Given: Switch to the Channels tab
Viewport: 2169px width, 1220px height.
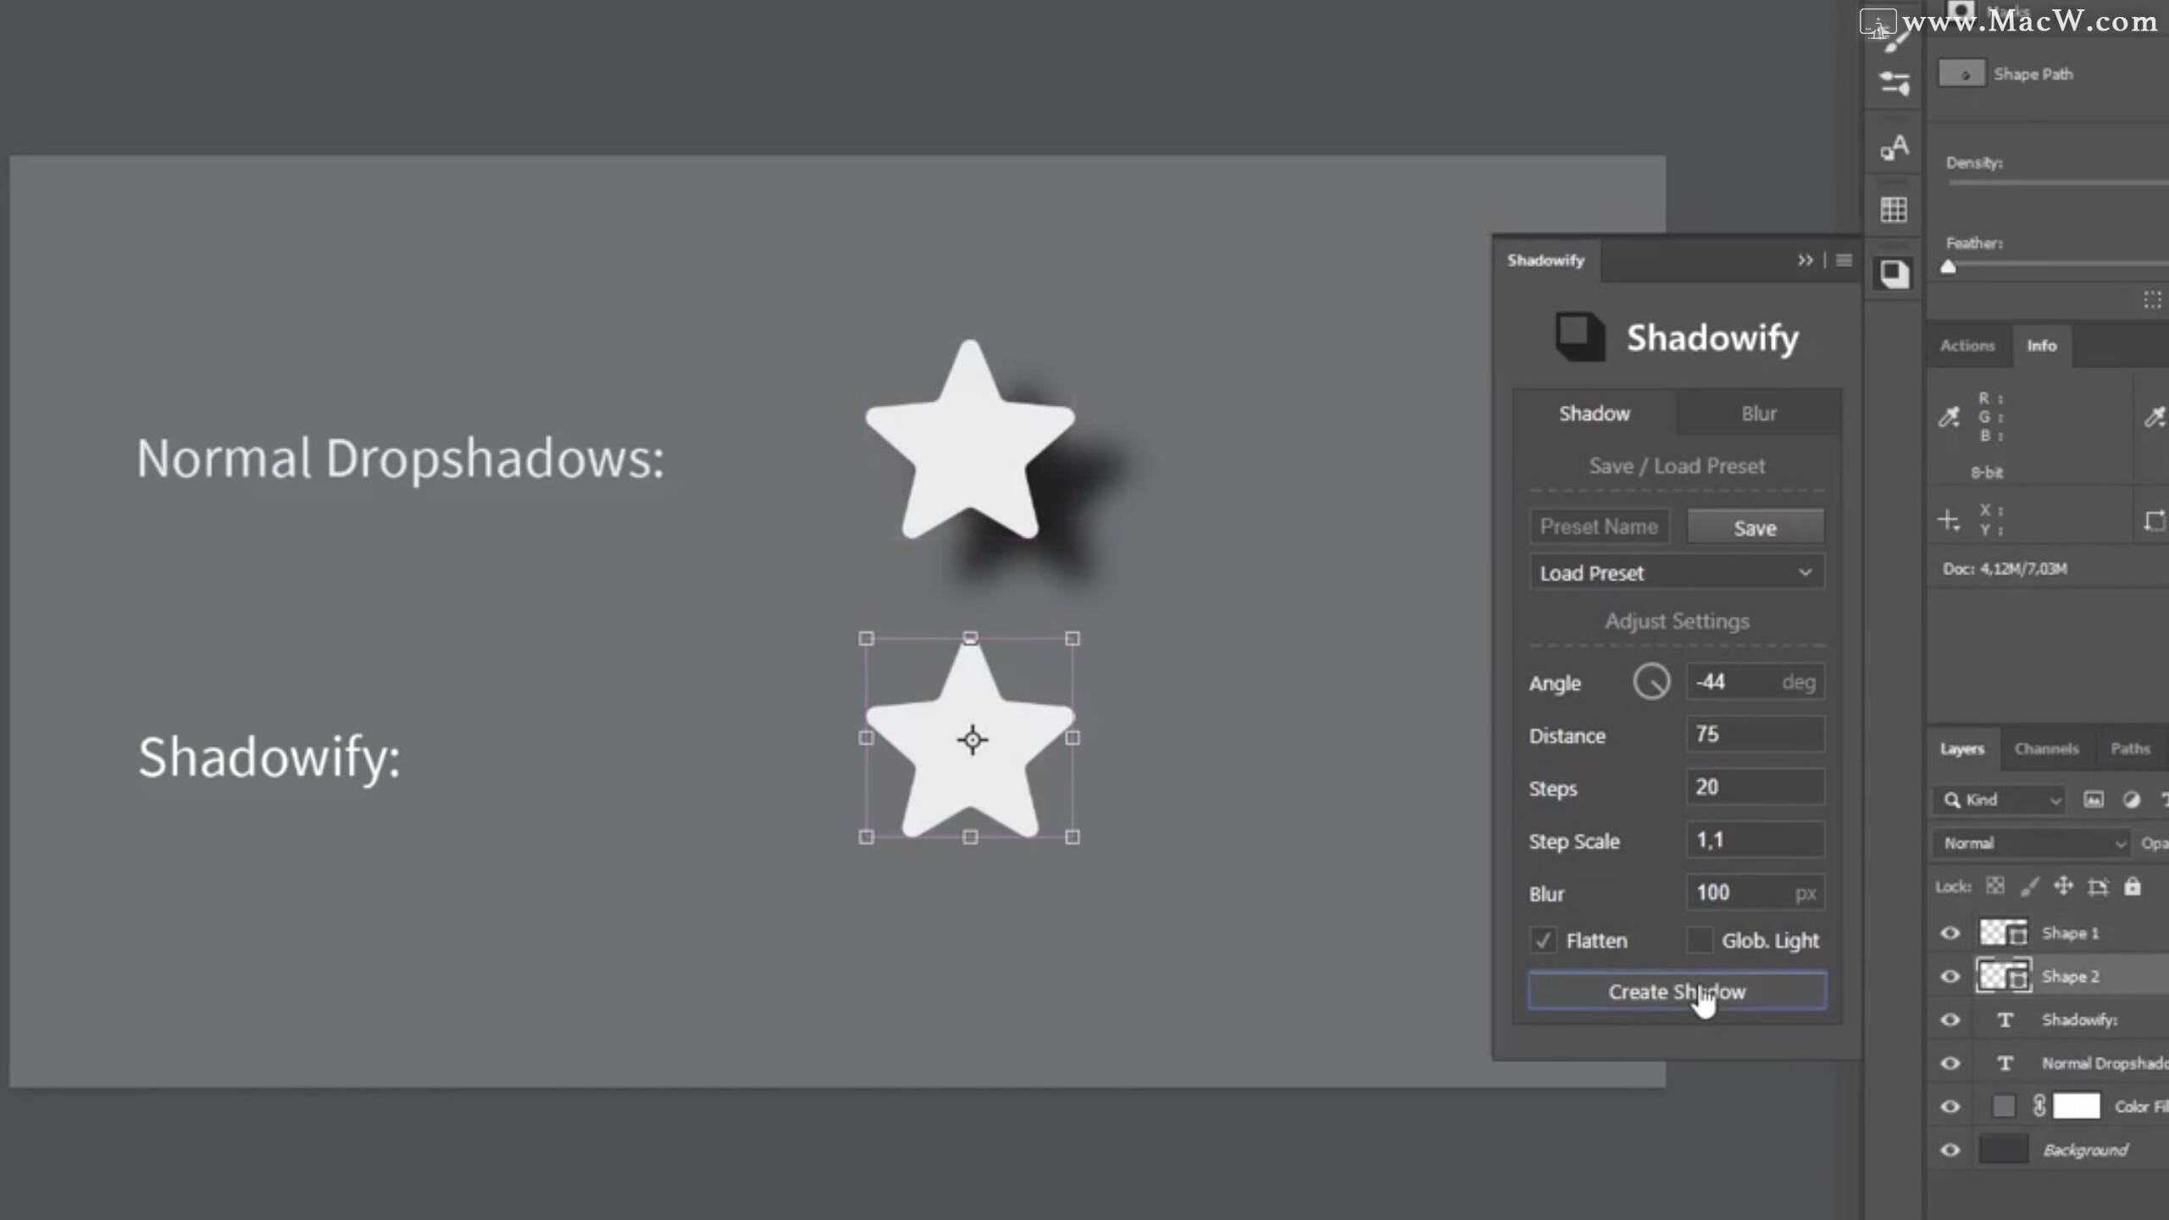Looking at the screenshot, I should pyautogui.click(x=2047, y=749).
